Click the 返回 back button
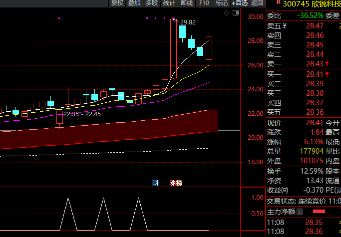 click(x=257, y=3)
